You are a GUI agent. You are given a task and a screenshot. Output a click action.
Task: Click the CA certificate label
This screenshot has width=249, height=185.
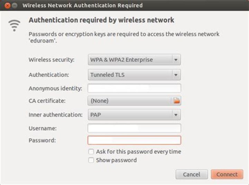point(47,101)
